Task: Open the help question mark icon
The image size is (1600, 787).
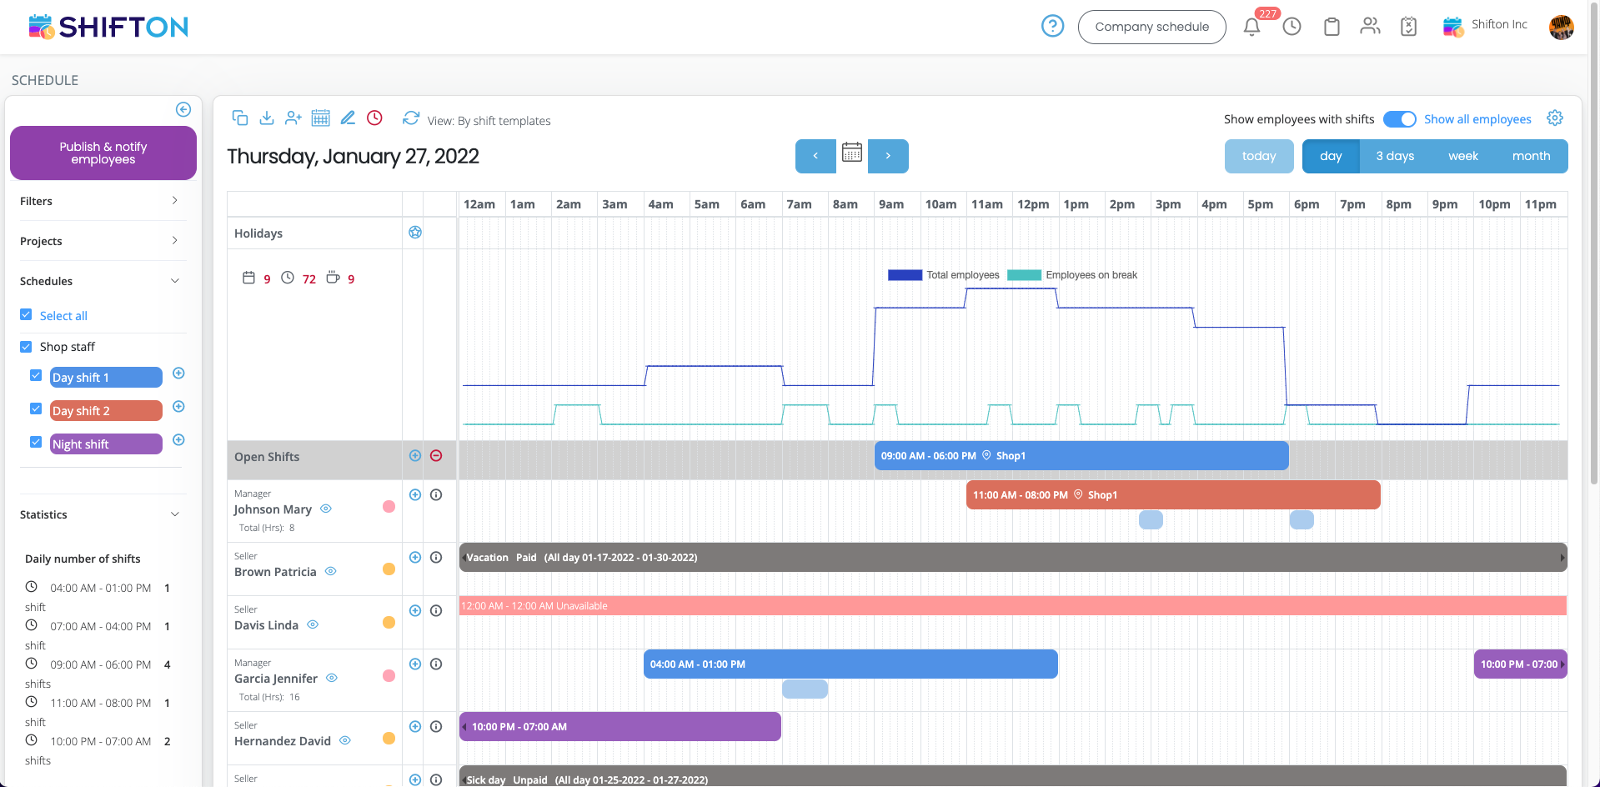Action: tap(1052, 27)
